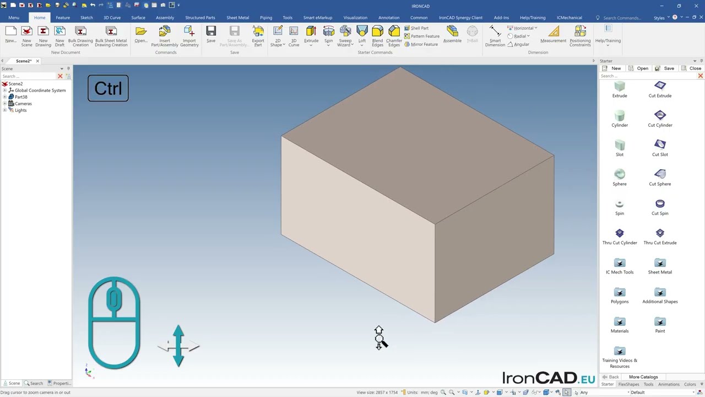Open the Assembly ribbon tab

(165, 18)
